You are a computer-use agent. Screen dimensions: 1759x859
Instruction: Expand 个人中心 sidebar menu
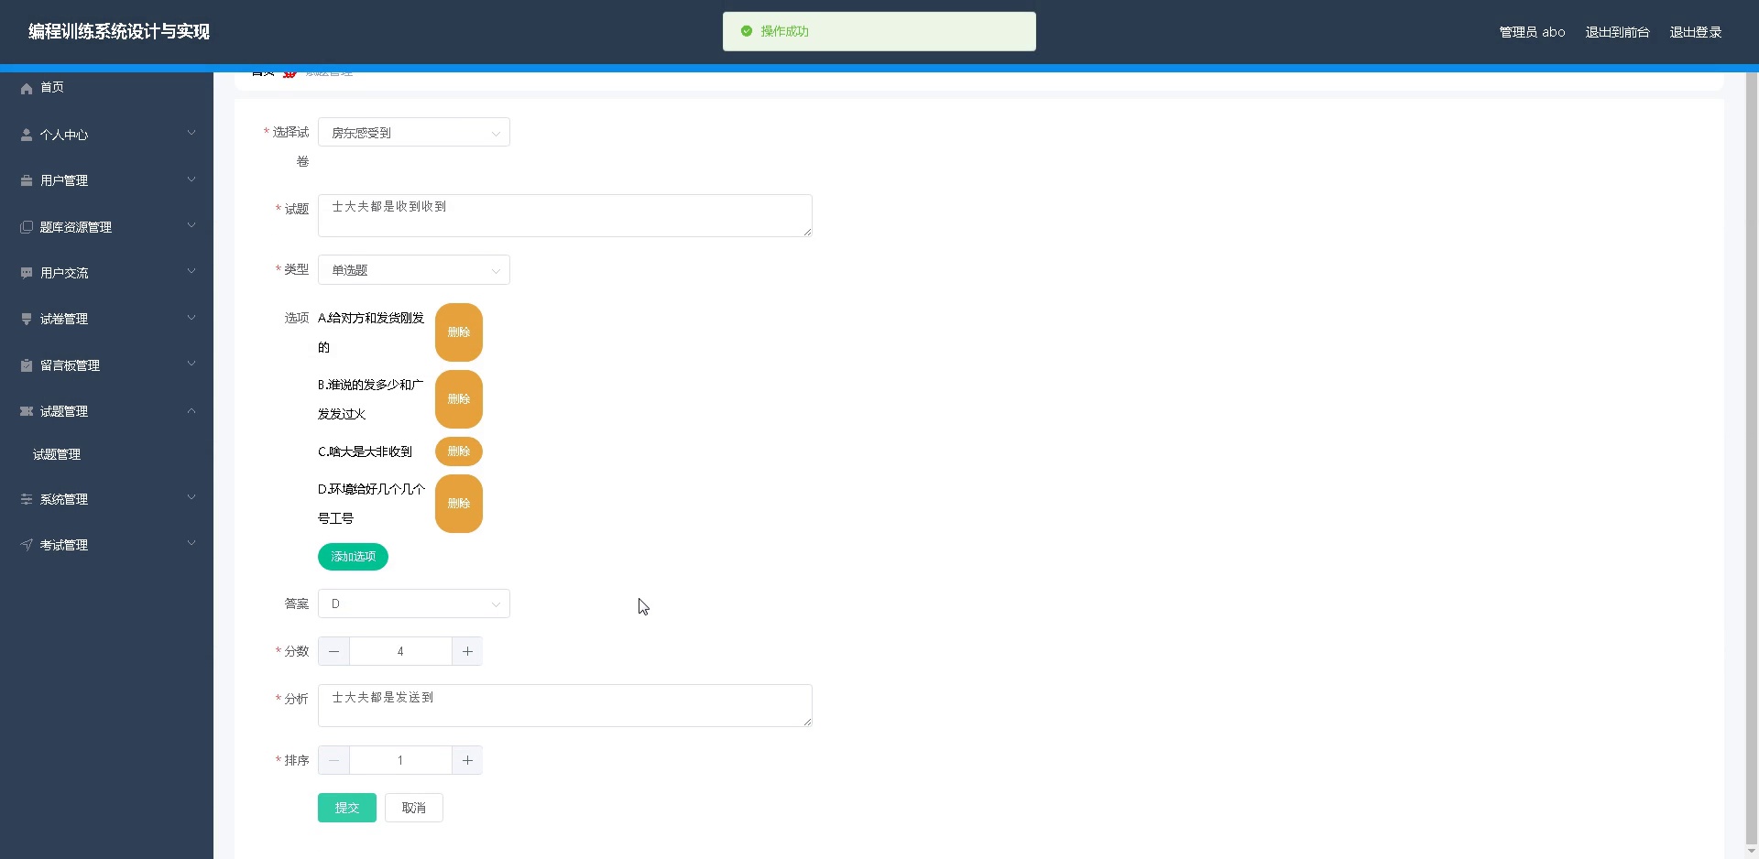[106, 135]
